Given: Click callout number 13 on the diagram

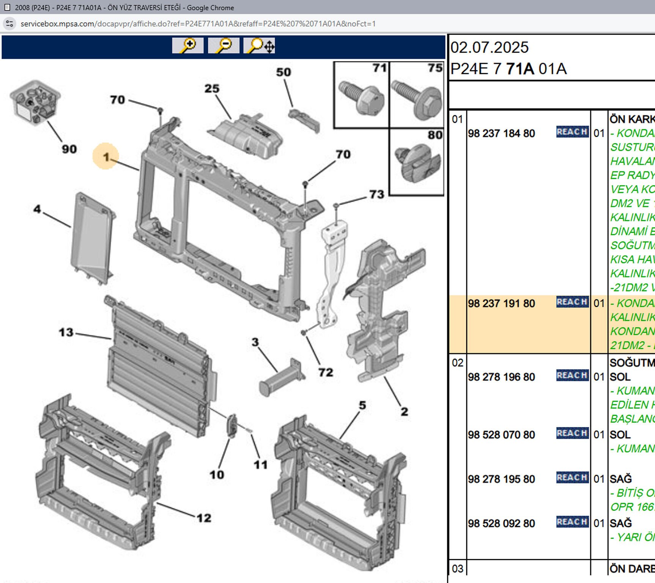Looking at the screenshot, I should point(66,332).
